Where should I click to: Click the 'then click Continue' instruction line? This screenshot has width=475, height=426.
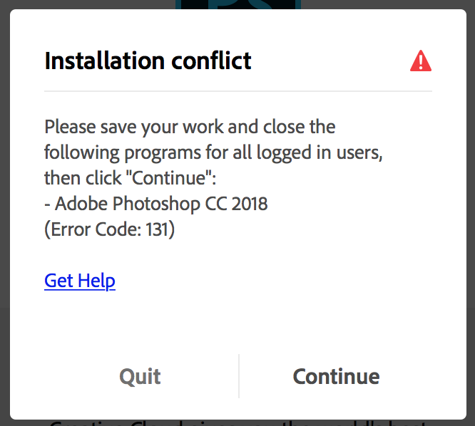tap(131, 178)
